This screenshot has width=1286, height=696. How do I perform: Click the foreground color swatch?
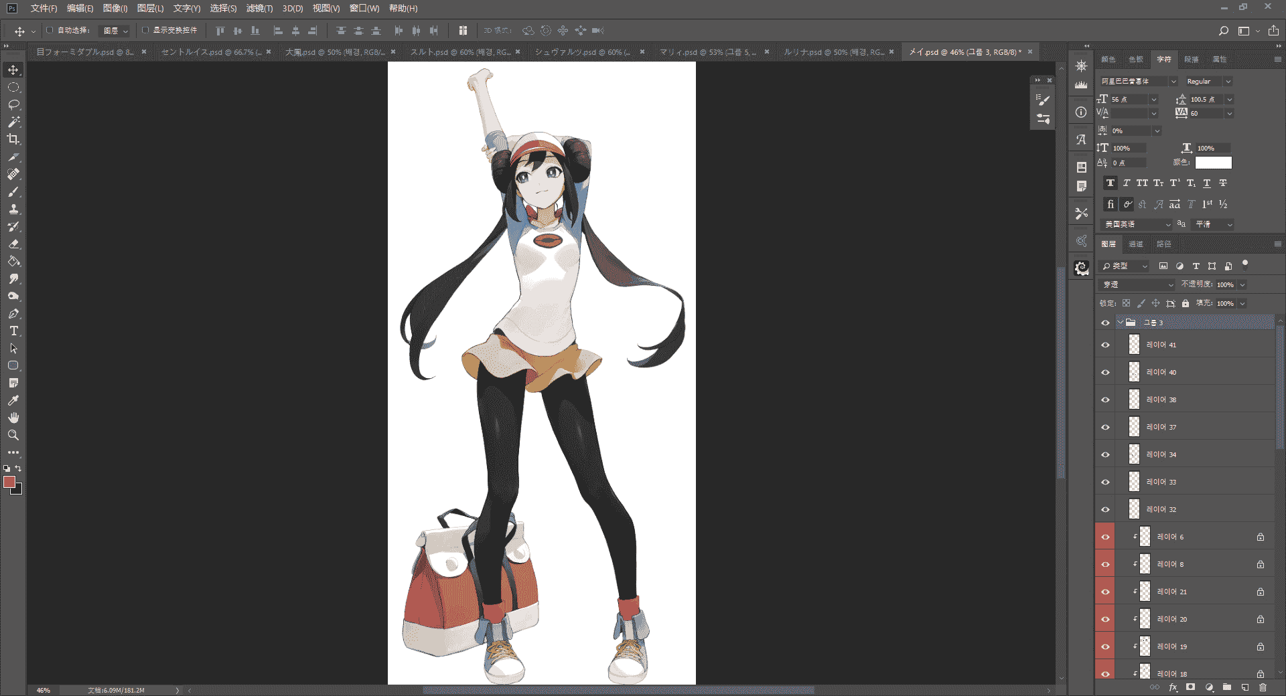tap(9, 482)
